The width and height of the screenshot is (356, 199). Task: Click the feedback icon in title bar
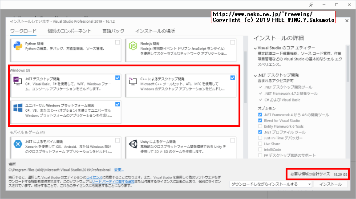(x=311, y=4)
